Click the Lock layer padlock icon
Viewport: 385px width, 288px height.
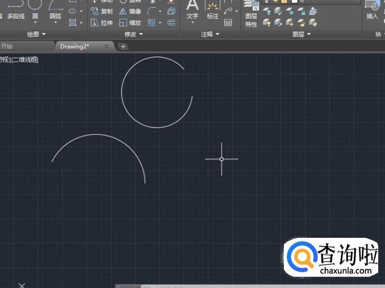pyautogui.click(x=303, y=11)
